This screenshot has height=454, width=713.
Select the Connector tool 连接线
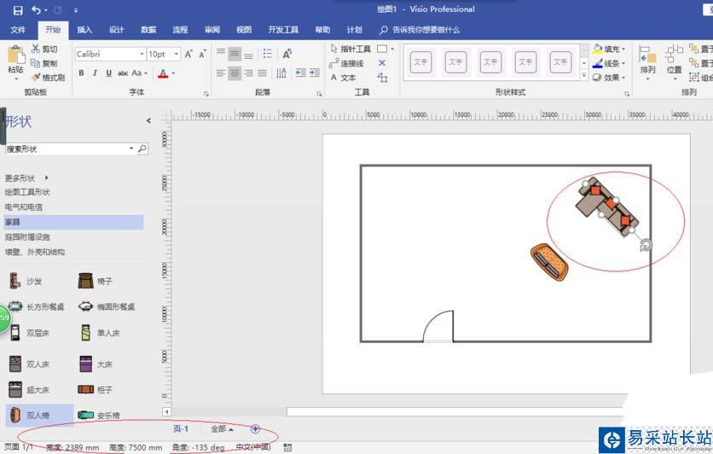346,63
